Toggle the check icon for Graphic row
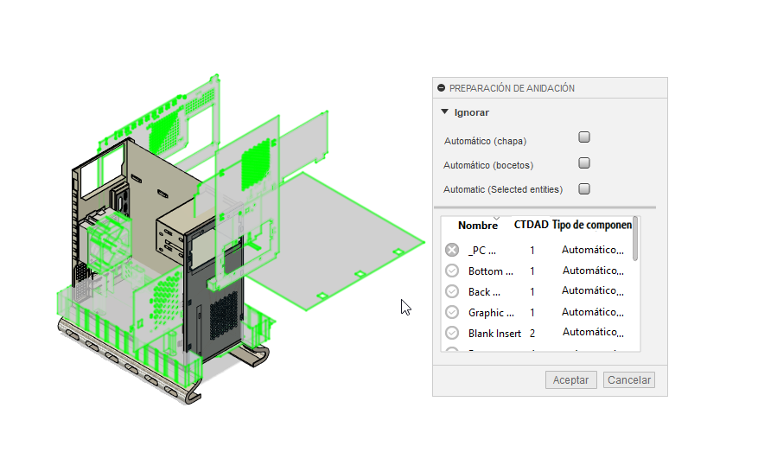This screenshot has width=758, height=465. (x=452, y=312)
